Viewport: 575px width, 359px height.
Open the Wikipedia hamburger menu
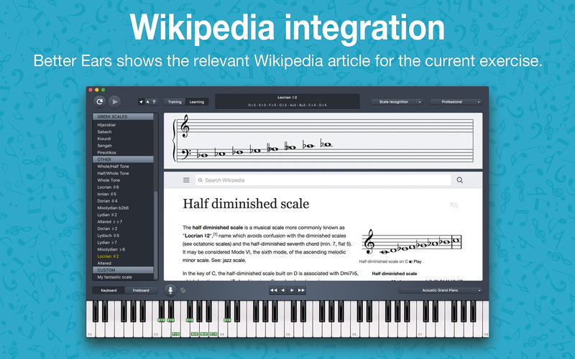186,180
